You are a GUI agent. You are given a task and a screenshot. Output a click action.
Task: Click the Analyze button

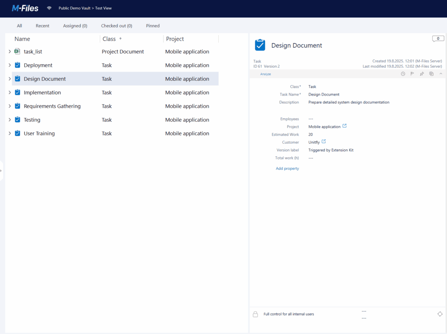coord(265,74)
